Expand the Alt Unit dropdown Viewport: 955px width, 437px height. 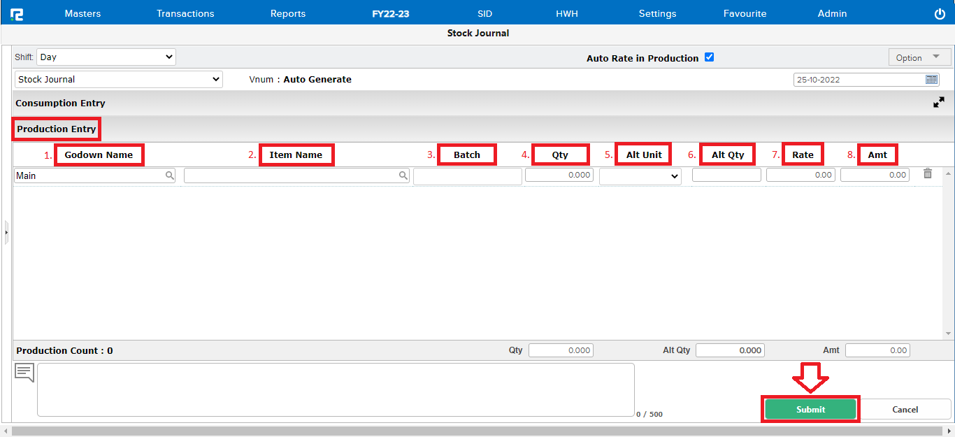(640, 177)
